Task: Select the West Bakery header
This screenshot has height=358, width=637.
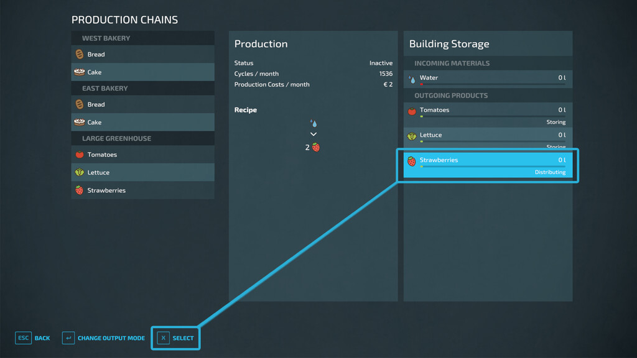Action: (106, 39)
